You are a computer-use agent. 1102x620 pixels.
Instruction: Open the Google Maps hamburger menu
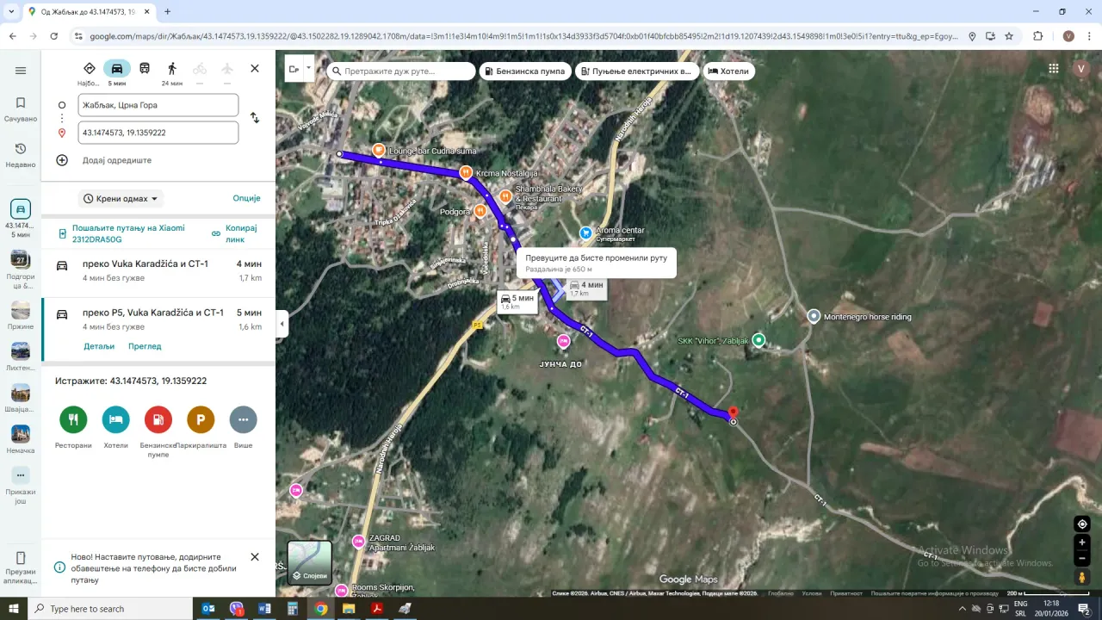21,71
